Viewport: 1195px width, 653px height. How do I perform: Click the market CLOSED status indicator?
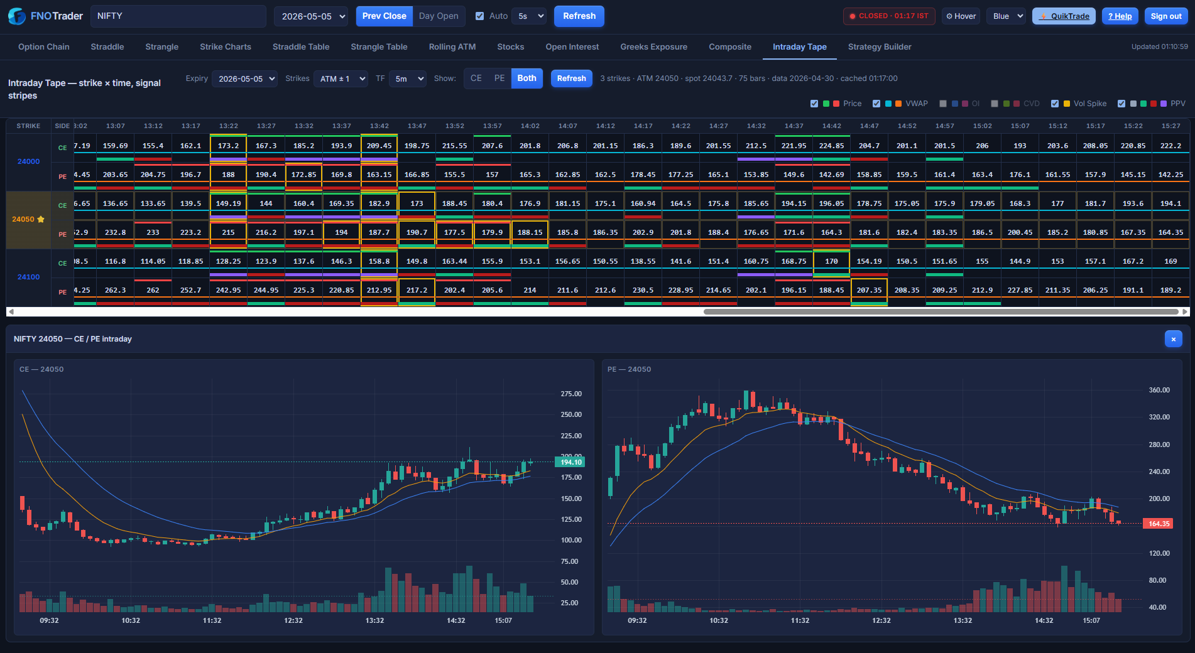pyautogui.click(x=888, y=16)
